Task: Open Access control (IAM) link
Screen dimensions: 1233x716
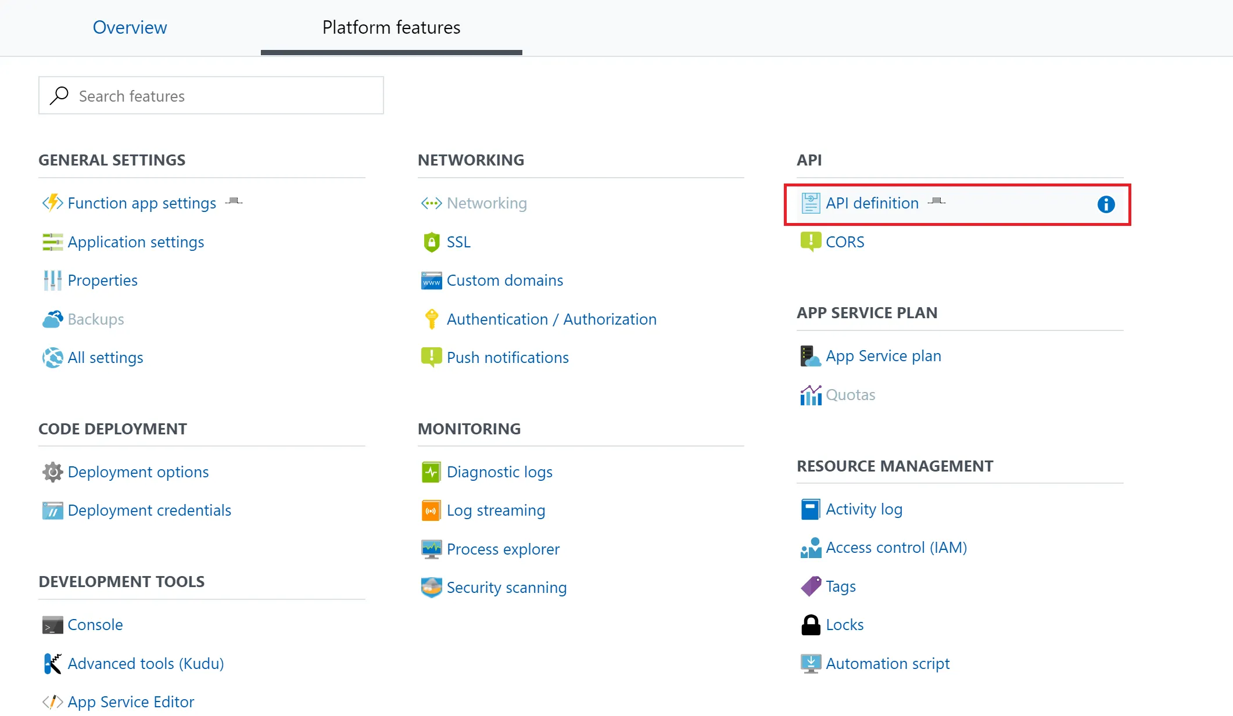Action: 896,548
